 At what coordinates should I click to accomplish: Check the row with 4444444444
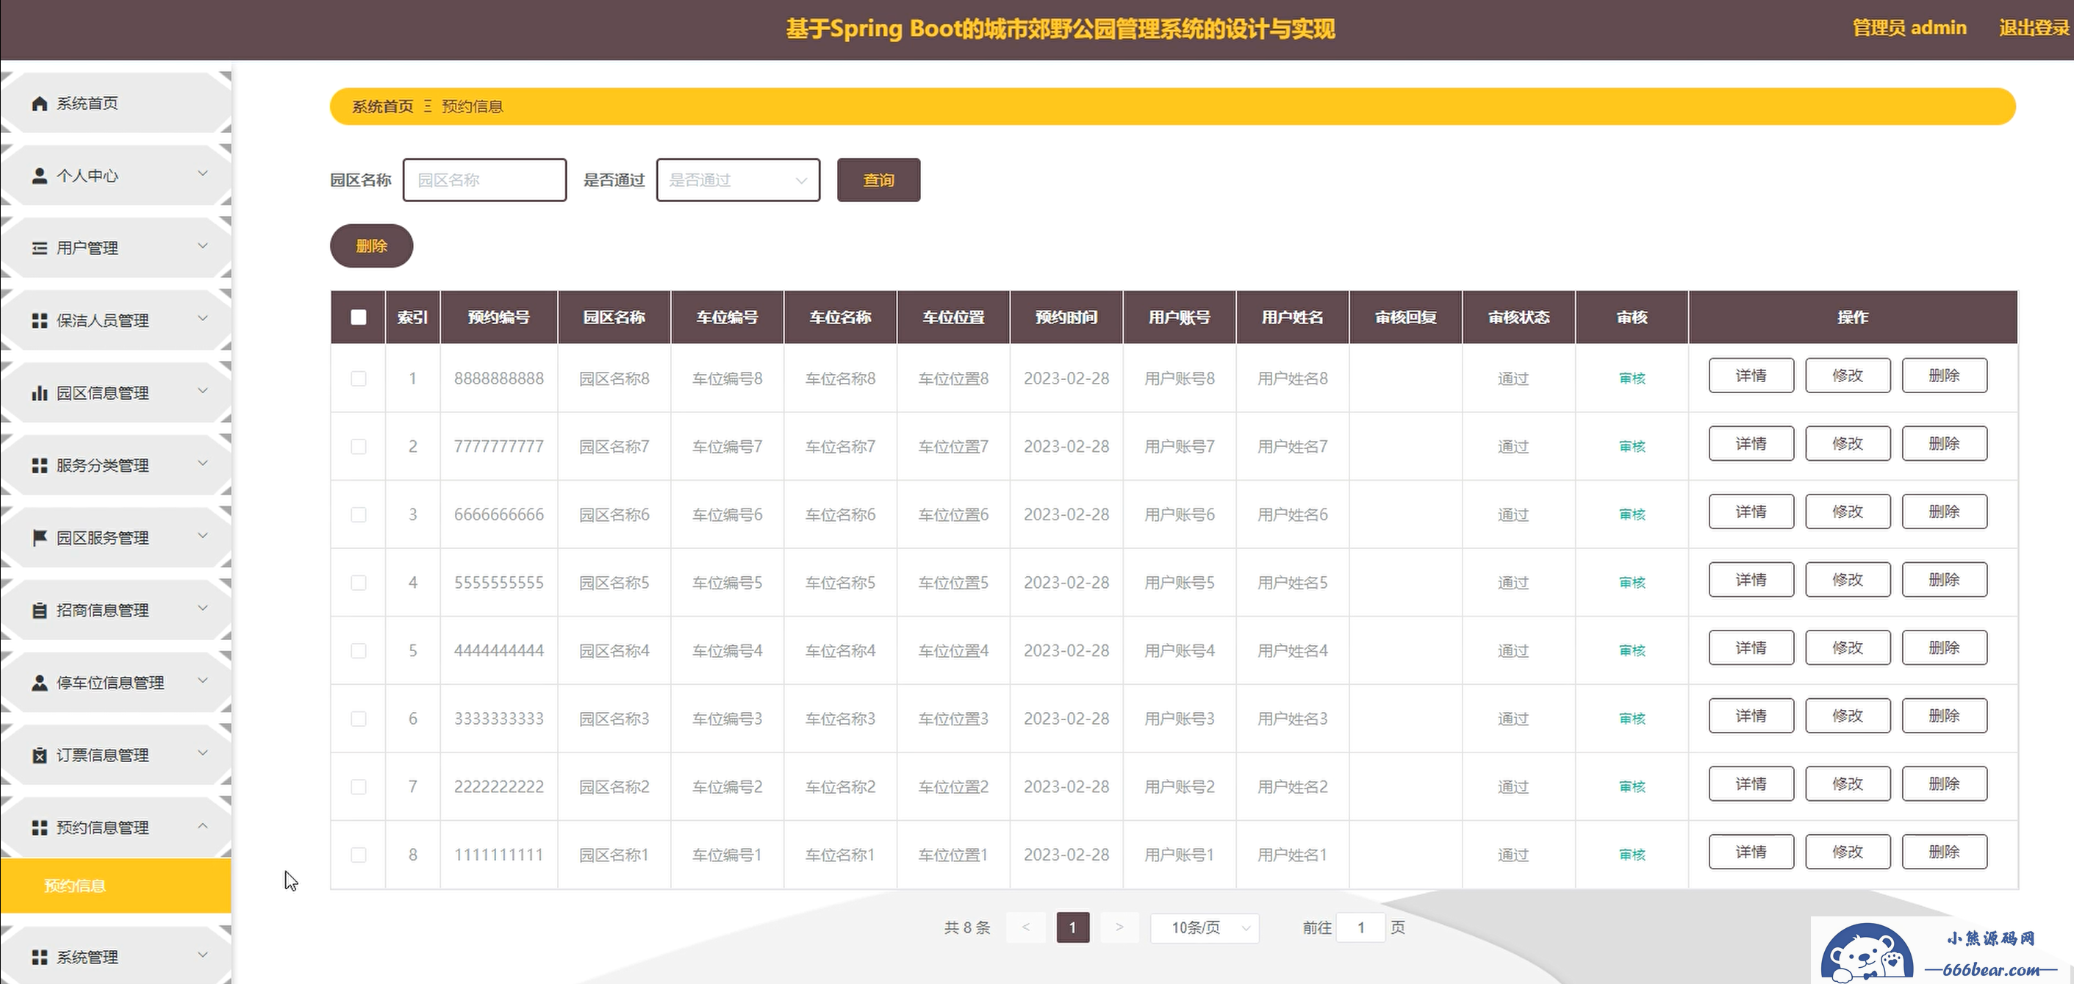[x=358, y=650]
